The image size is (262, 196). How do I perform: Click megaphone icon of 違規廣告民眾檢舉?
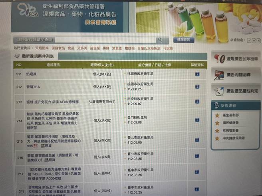pos(219,59)
